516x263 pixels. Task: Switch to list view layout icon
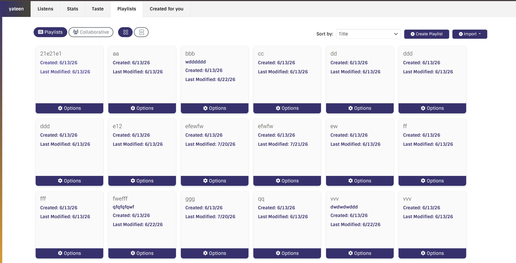141,32
